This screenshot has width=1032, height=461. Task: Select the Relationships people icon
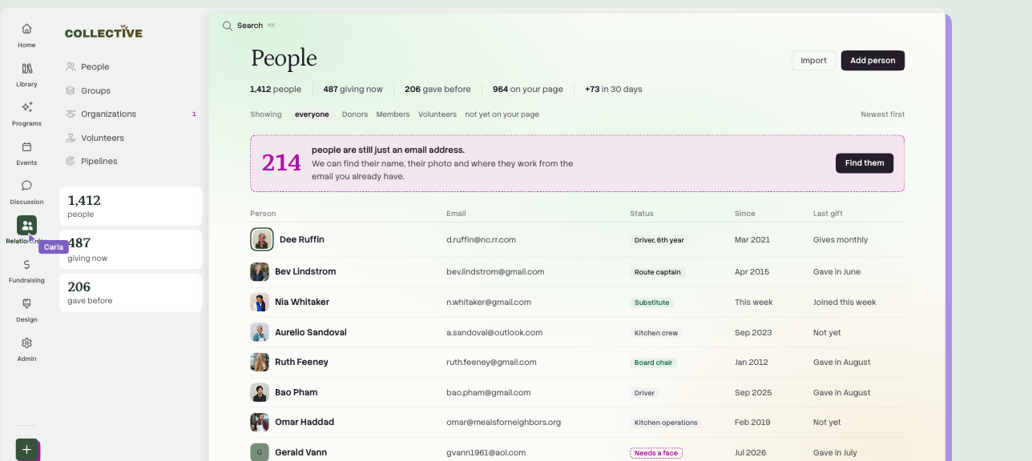tap(26, 226)
